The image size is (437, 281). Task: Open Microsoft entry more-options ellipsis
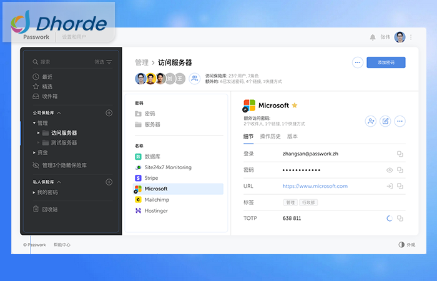[400, 121]
